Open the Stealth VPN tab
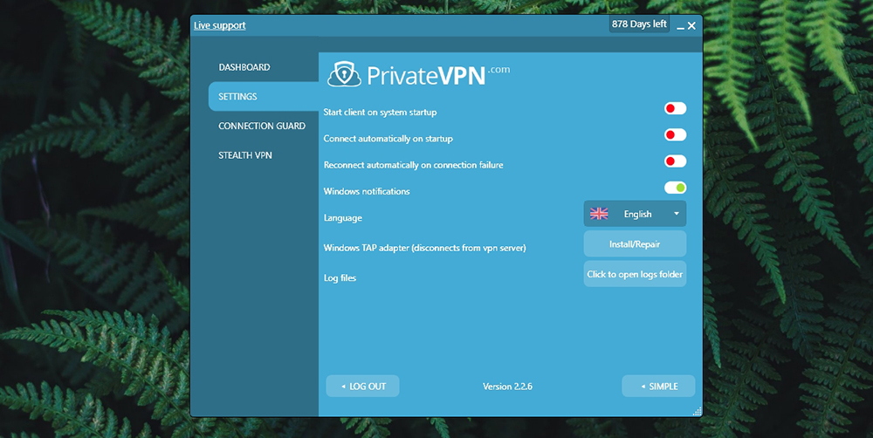Image resolution: width=873 pixels, height=438 pixels. click(245, 155)
